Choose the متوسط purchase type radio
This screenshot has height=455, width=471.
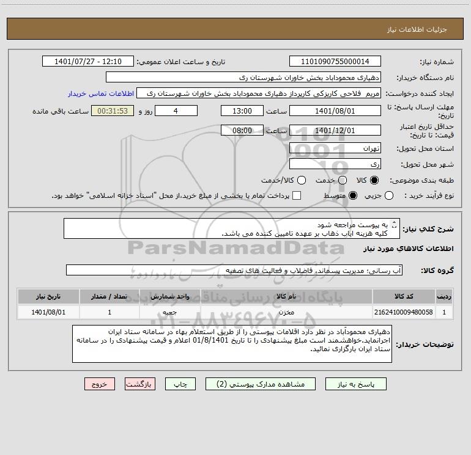point(353,196)
